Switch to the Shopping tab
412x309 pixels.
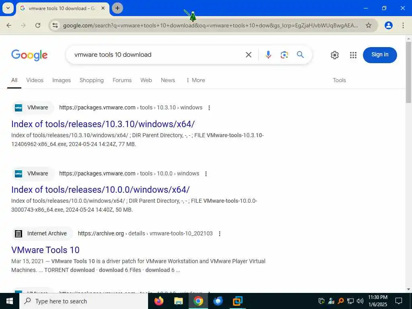pos(91,80)
